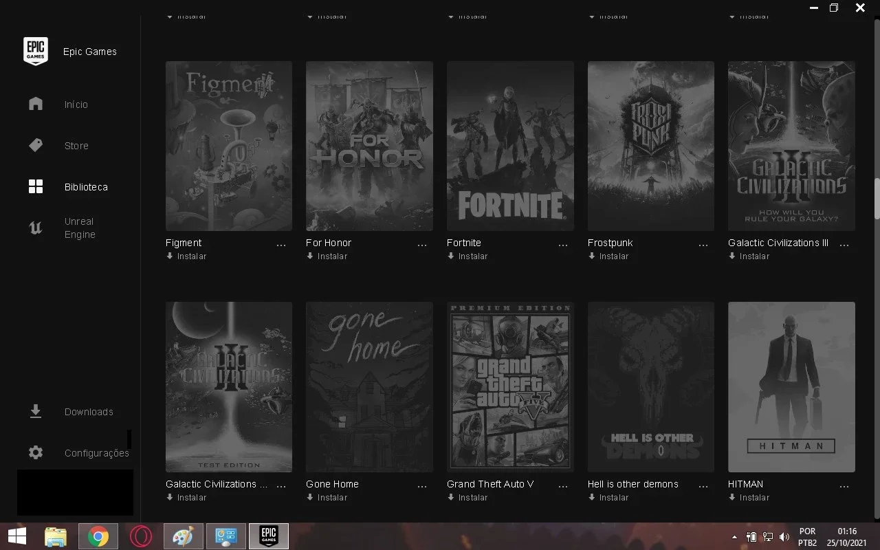Open options menu for Gone Home
Screen dimensions: 880x550
422,486
